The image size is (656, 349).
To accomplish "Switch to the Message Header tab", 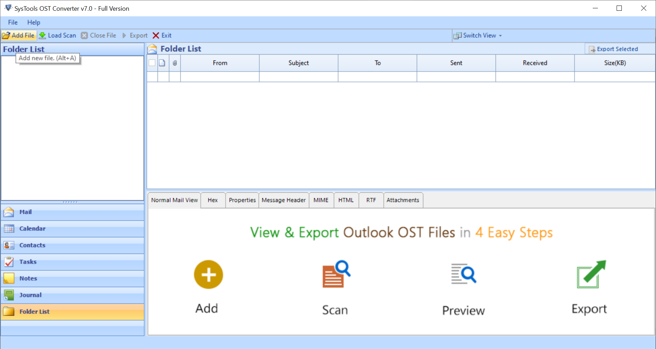I will tap(283, 200).
